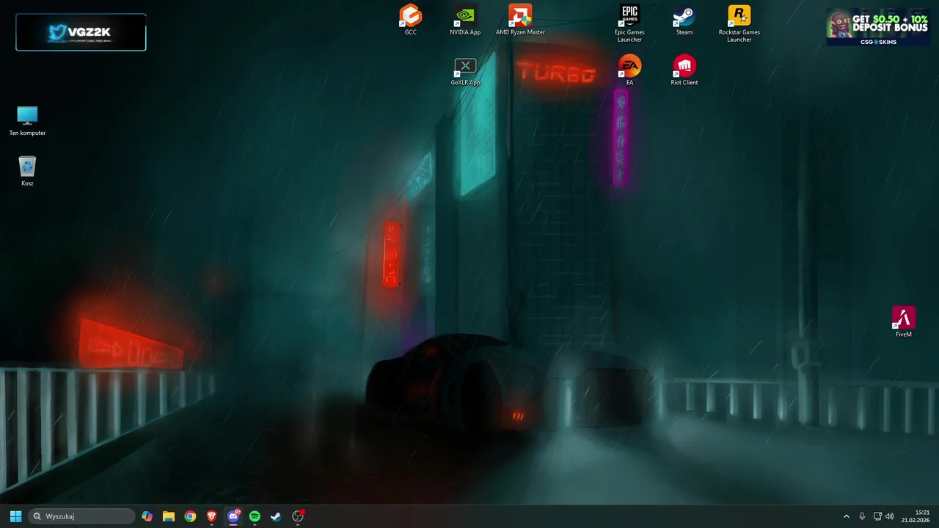Viewport: 939px width, 528px height.
Task: Select the Steam desktop shortcut
Action: (x=684, y=20)
